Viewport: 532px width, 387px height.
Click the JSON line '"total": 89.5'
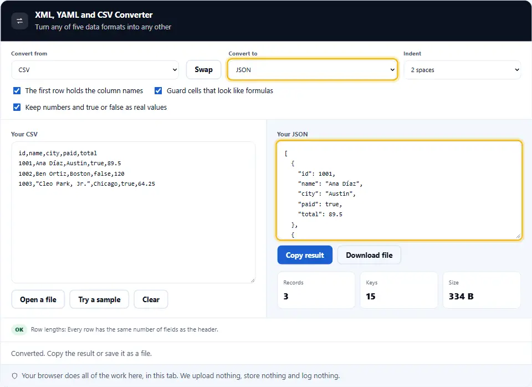320,214
